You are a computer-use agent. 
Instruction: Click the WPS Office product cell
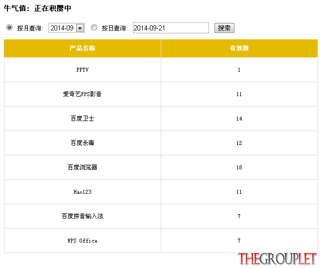(83, 241)
